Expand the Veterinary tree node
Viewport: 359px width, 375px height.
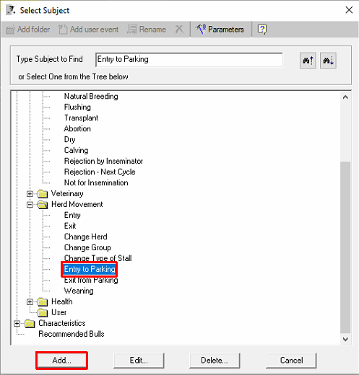pyautogui.click(x=30, y=194)
